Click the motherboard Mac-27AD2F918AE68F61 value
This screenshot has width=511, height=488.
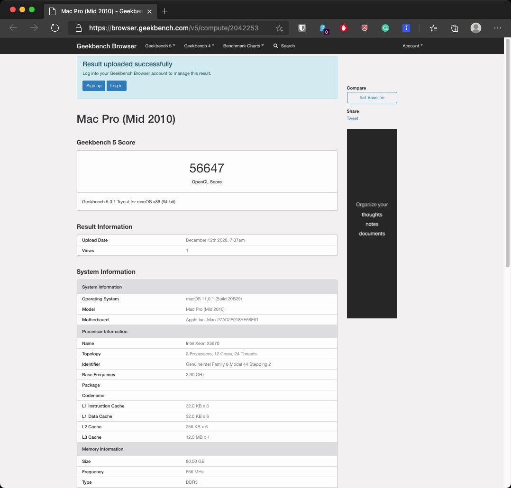(x=222, y=320)
